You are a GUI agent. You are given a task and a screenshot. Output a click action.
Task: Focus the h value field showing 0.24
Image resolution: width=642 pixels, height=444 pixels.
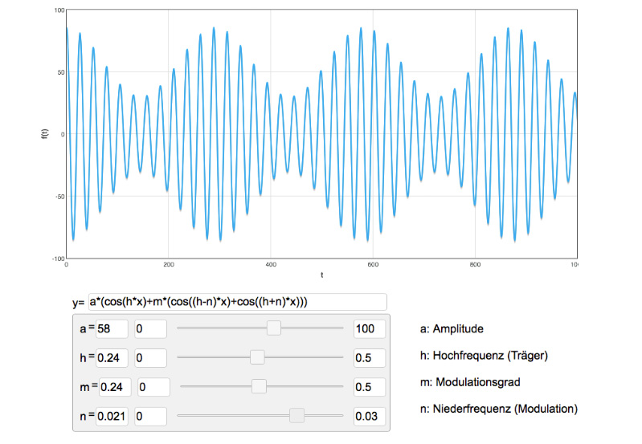[112, 357]
